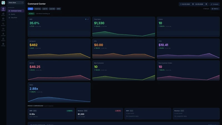Open the Amazon sidebar section
Viewport: 222px width, 125px height.
point(3,39)
